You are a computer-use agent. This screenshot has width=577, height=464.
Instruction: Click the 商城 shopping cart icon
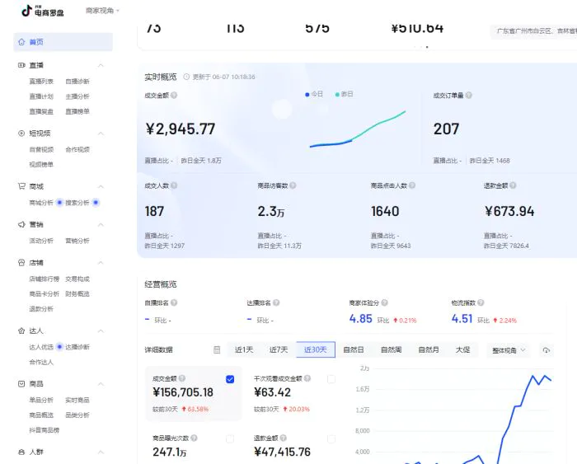point(21,186)
